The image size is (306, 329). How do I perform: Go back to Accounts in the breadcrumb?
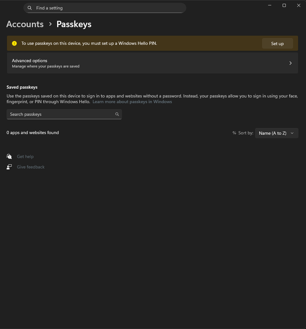click(x=25, y=24)
